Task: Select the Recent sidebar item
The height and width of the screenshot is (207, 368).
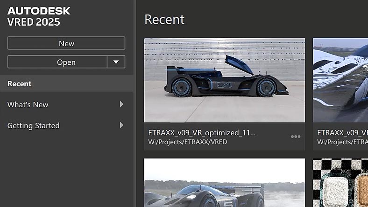Action: pos(67,83)
